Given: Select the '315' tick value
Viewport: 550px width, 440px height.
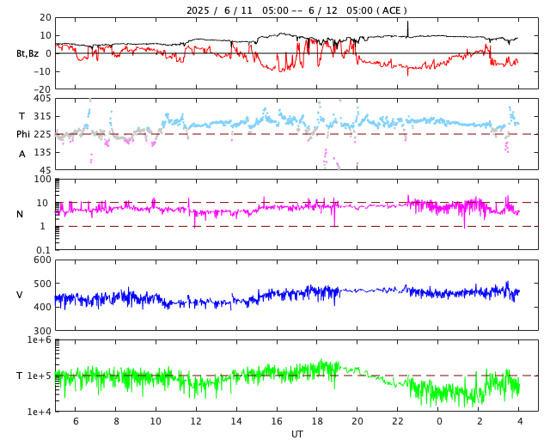Looking at the screenshot, I should 42,116.
